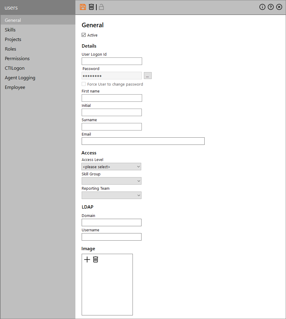286x319 pixels.
Task: Click the 'LDAP' section heading
Action: point(87,207)
